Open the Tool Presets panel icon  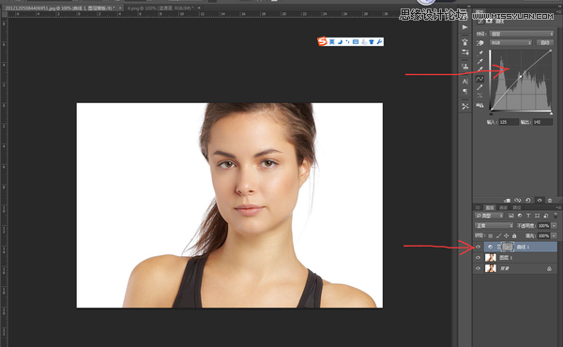[x=465, y=53]
